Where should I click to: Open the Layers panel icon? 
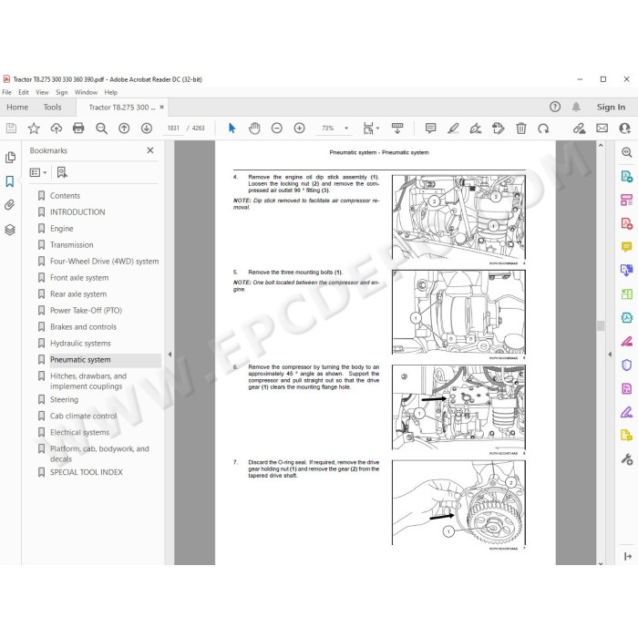[x=10, y=230]
